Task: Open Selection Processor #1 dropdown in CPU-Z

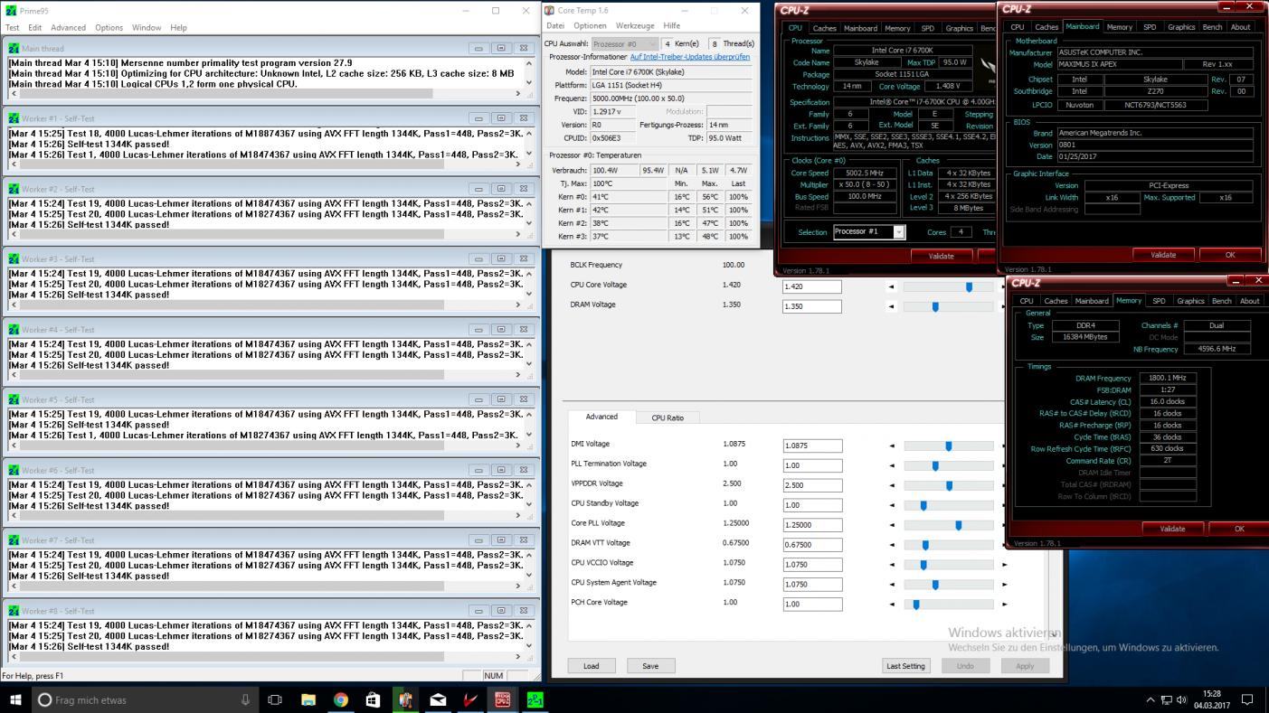Action: click(x=868, y=232)
